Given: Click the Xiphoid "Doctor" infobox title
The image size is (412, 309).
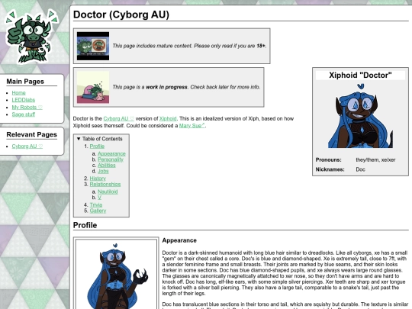Looking at the screenshot, I should [x=360, y=75].
